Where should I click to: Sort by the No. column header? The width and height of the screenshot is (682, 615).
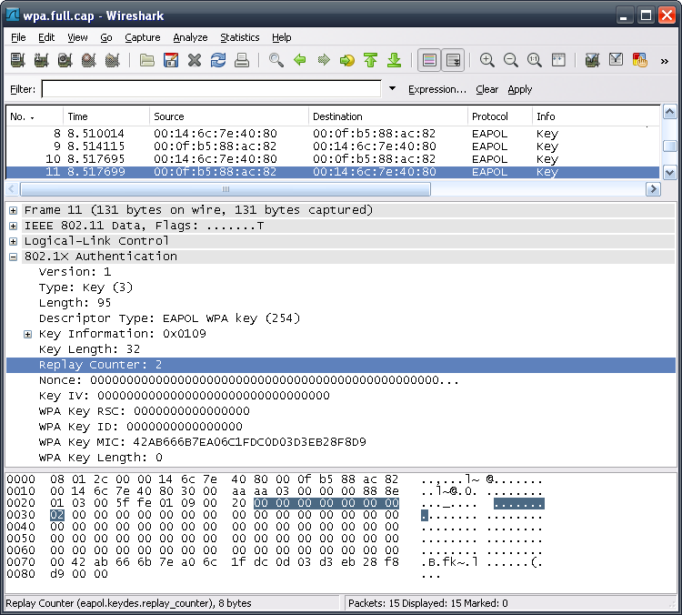pos(35,116)
